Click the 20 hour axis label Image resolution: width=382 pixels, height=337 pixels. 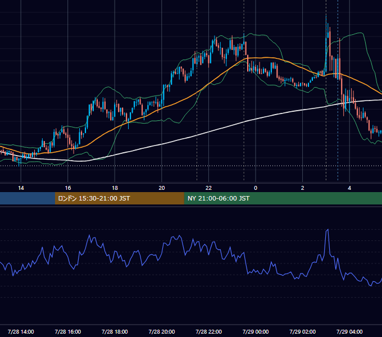pyautogui.click(x=162, y=188)
